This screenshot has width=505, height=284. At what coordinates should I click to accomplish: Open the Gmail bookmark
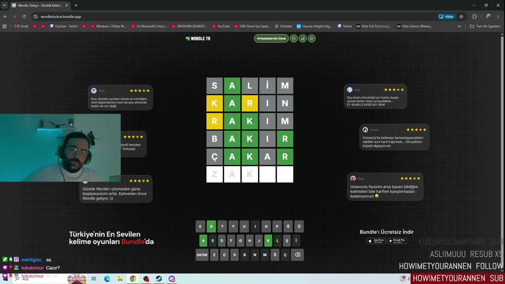tap(21, 26)
